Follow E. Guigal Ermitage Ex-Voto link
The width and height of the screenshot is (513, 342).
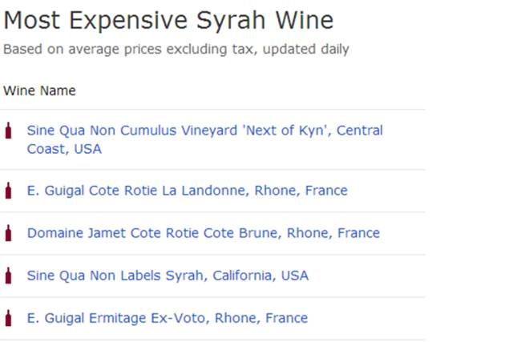167,318
